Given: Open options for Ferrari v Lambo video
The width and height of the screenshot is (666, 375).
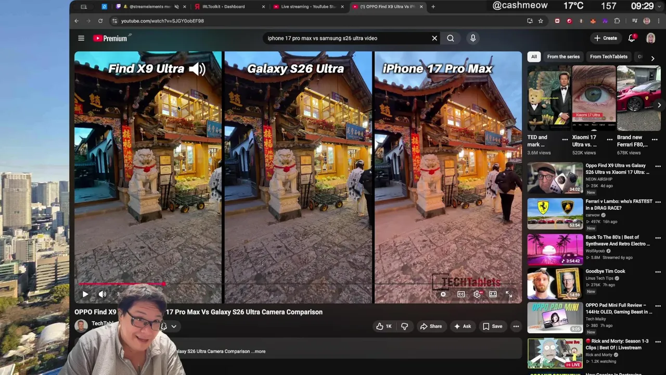Looking at the screenshot, I should (x=658, y=202).
